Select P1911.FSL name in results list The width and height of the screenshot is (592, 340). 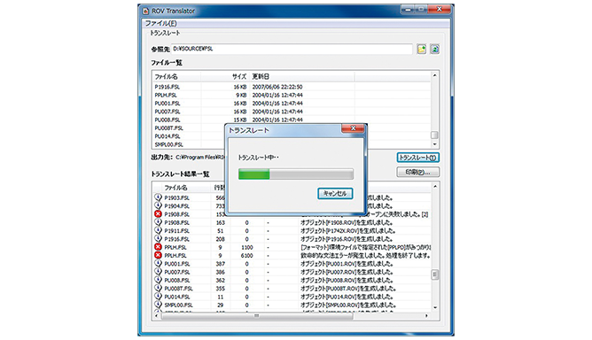176,231
